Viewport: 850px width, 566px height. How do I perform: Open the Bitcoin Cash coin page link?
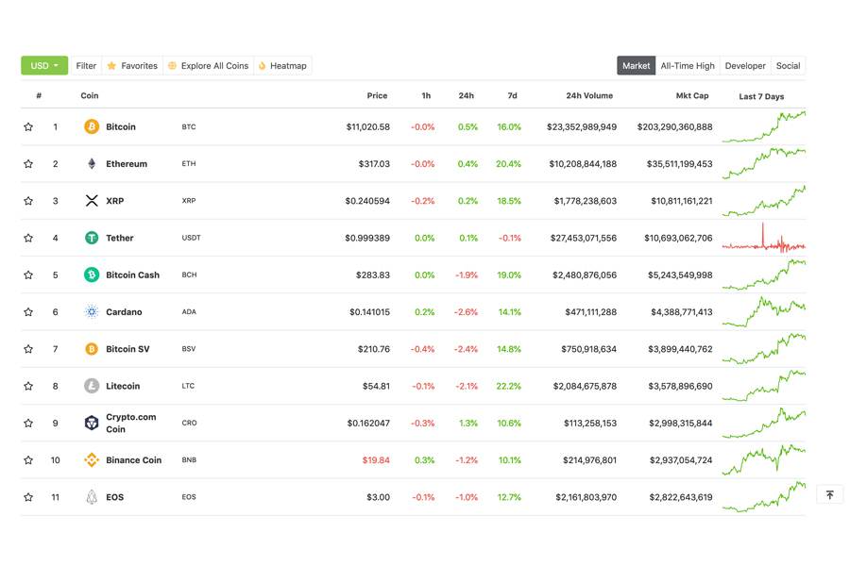[x=132, y=275]
